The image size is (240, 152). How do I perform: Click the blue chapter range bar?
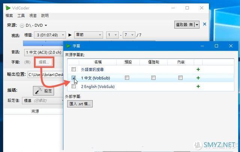coord(43,44)
